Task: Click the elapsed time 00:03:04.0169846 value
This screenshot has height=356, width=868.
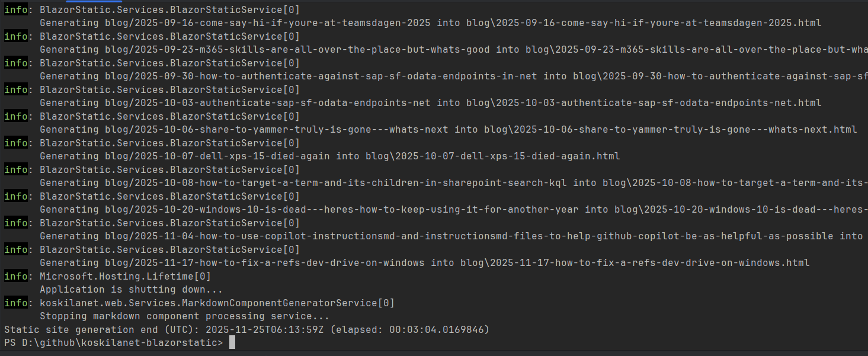Action: click(439, 329)
